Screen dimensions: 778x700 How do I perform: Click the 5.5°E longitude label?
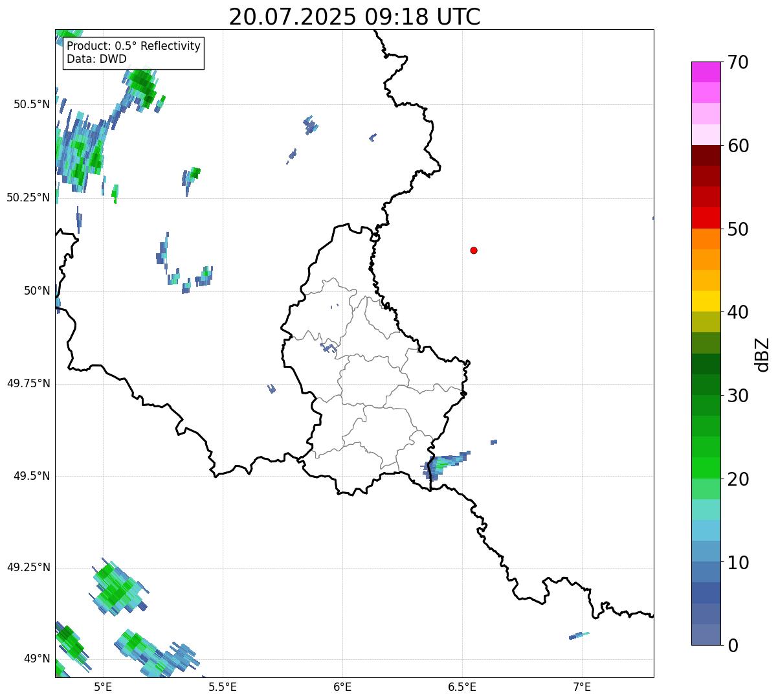click(x=223, y=686)
